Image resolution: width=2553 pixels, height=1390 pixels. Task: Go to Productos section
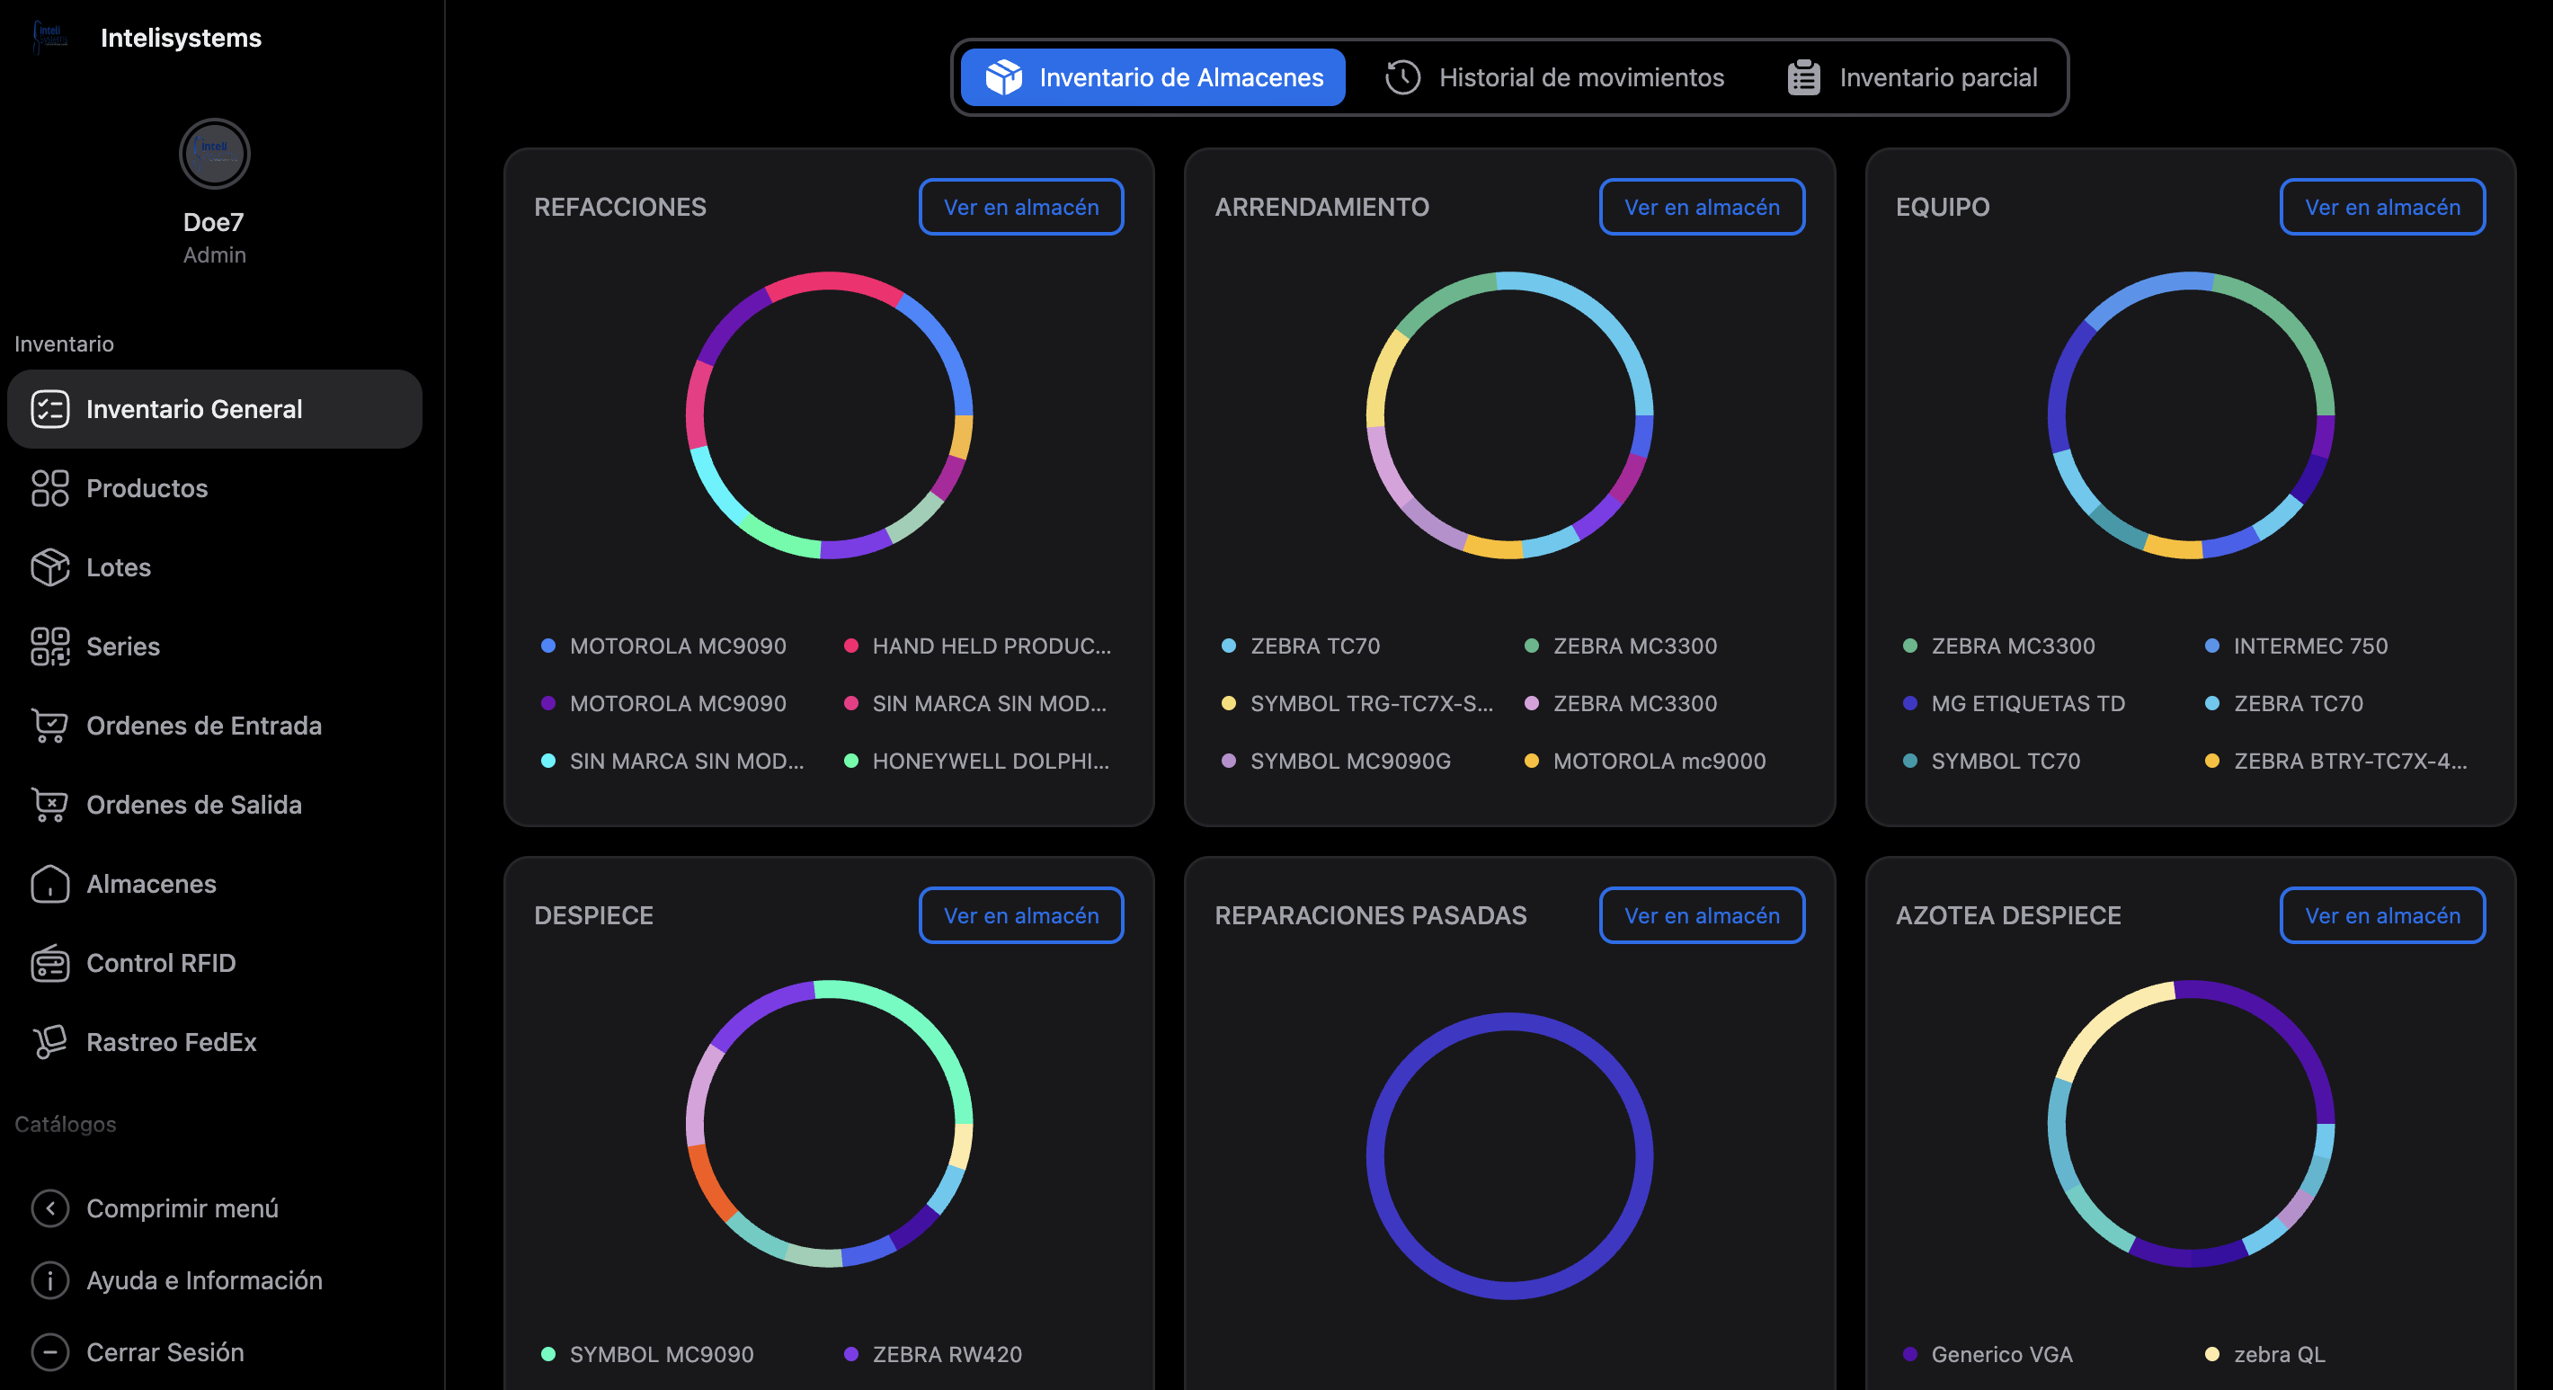pos(215,489)
